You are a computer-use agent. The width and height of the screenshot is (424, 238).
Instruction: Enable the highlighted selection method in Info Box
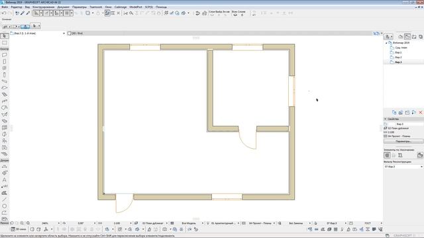(x=25, y=26)
